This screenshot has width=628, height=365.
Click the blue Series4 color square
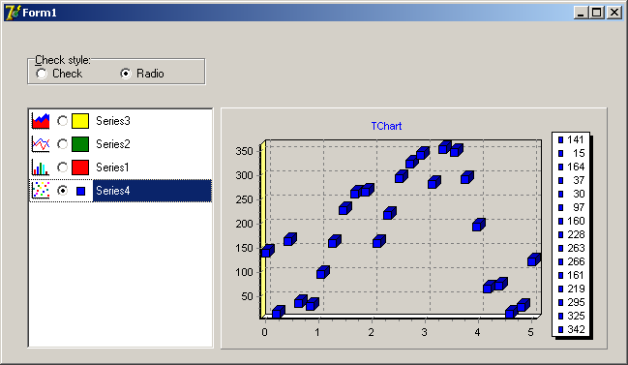click(x=80, y=191)
